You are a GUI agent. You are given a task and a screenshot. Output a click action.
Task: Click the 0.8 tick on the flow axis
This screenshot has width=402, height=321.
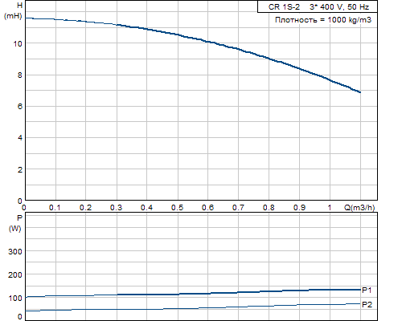(269, 208)
